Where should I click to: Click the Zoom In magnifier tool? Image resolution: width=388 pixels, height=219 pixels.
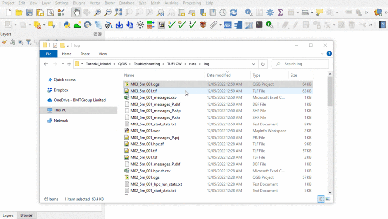click(x=97, y=13)
